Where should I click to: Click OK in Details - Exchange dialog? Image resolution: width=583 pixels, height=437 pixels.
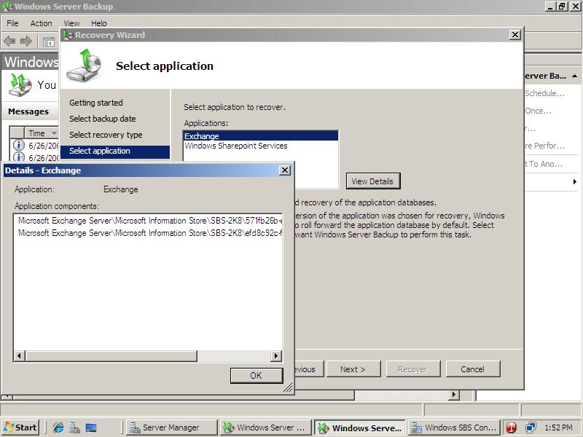tap(257, 375)
